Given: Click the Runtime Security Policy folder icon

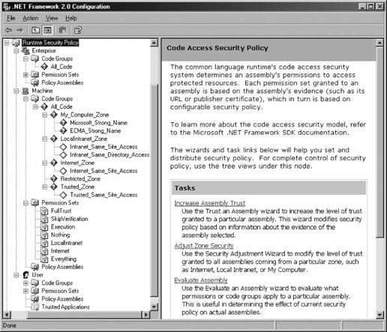Looking at the screenshot, I should point(16,43).
